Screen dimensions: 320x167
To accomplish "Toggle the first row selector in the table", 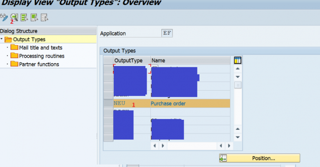I will click(108, 69).
